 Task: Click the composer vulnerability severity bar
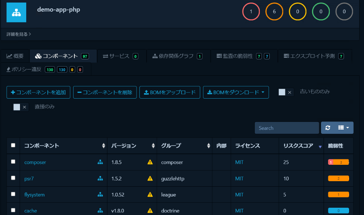pyautogui.click(x=338, y=162)
